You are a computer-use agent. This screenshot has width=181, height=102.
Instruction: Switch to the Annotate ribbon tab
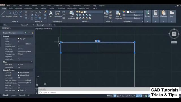18,8
